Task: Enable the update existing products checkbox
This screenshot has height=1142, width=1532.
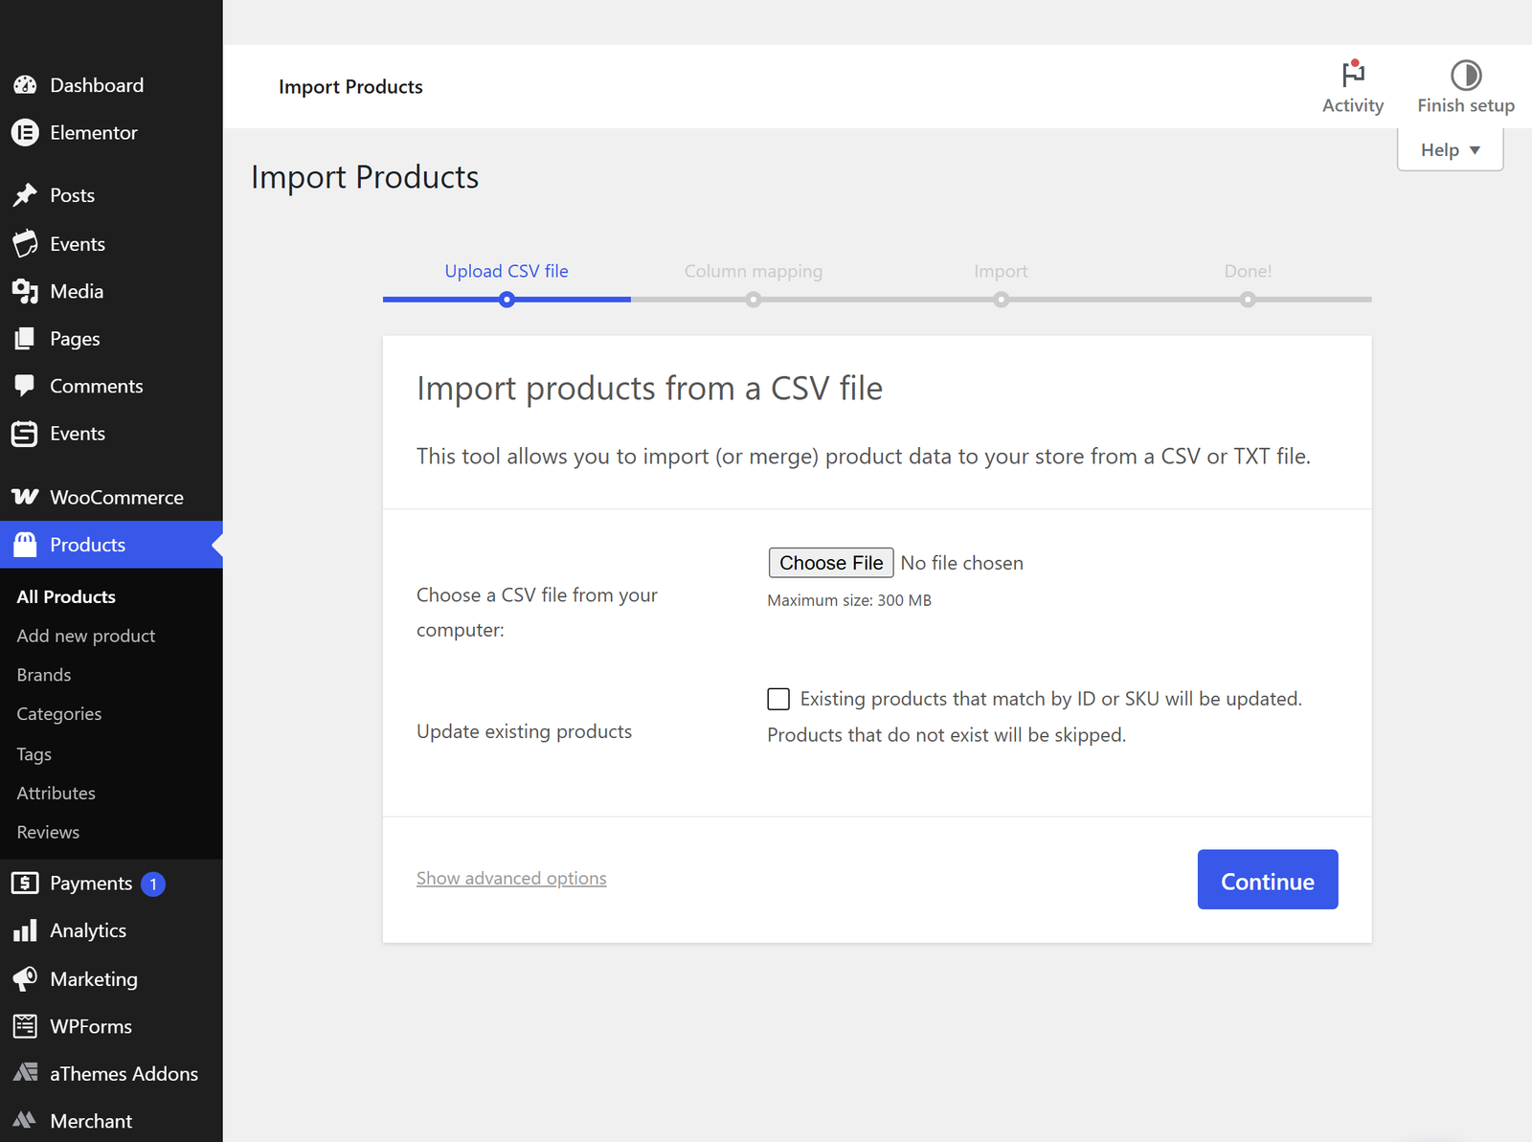Action: pos(778,699)
